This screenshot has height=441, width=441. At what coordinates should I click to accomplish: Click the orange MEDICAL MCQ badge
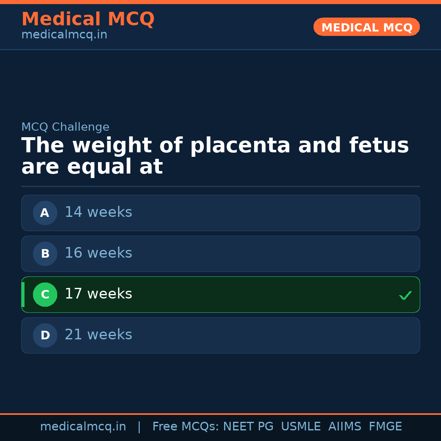[x=367, y=27]
